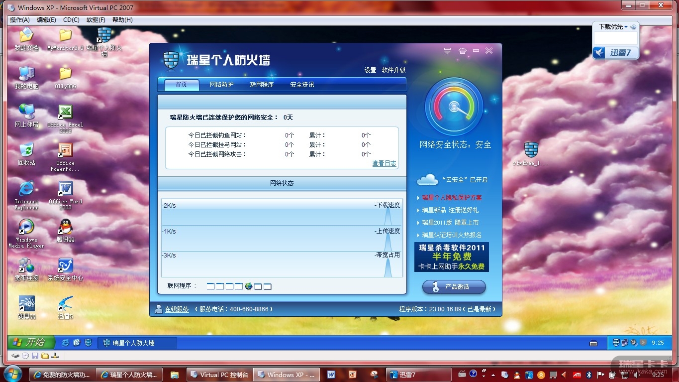Click the -下载速度 graph row
This screenshot has height=382, width=679.
(282, 212)
